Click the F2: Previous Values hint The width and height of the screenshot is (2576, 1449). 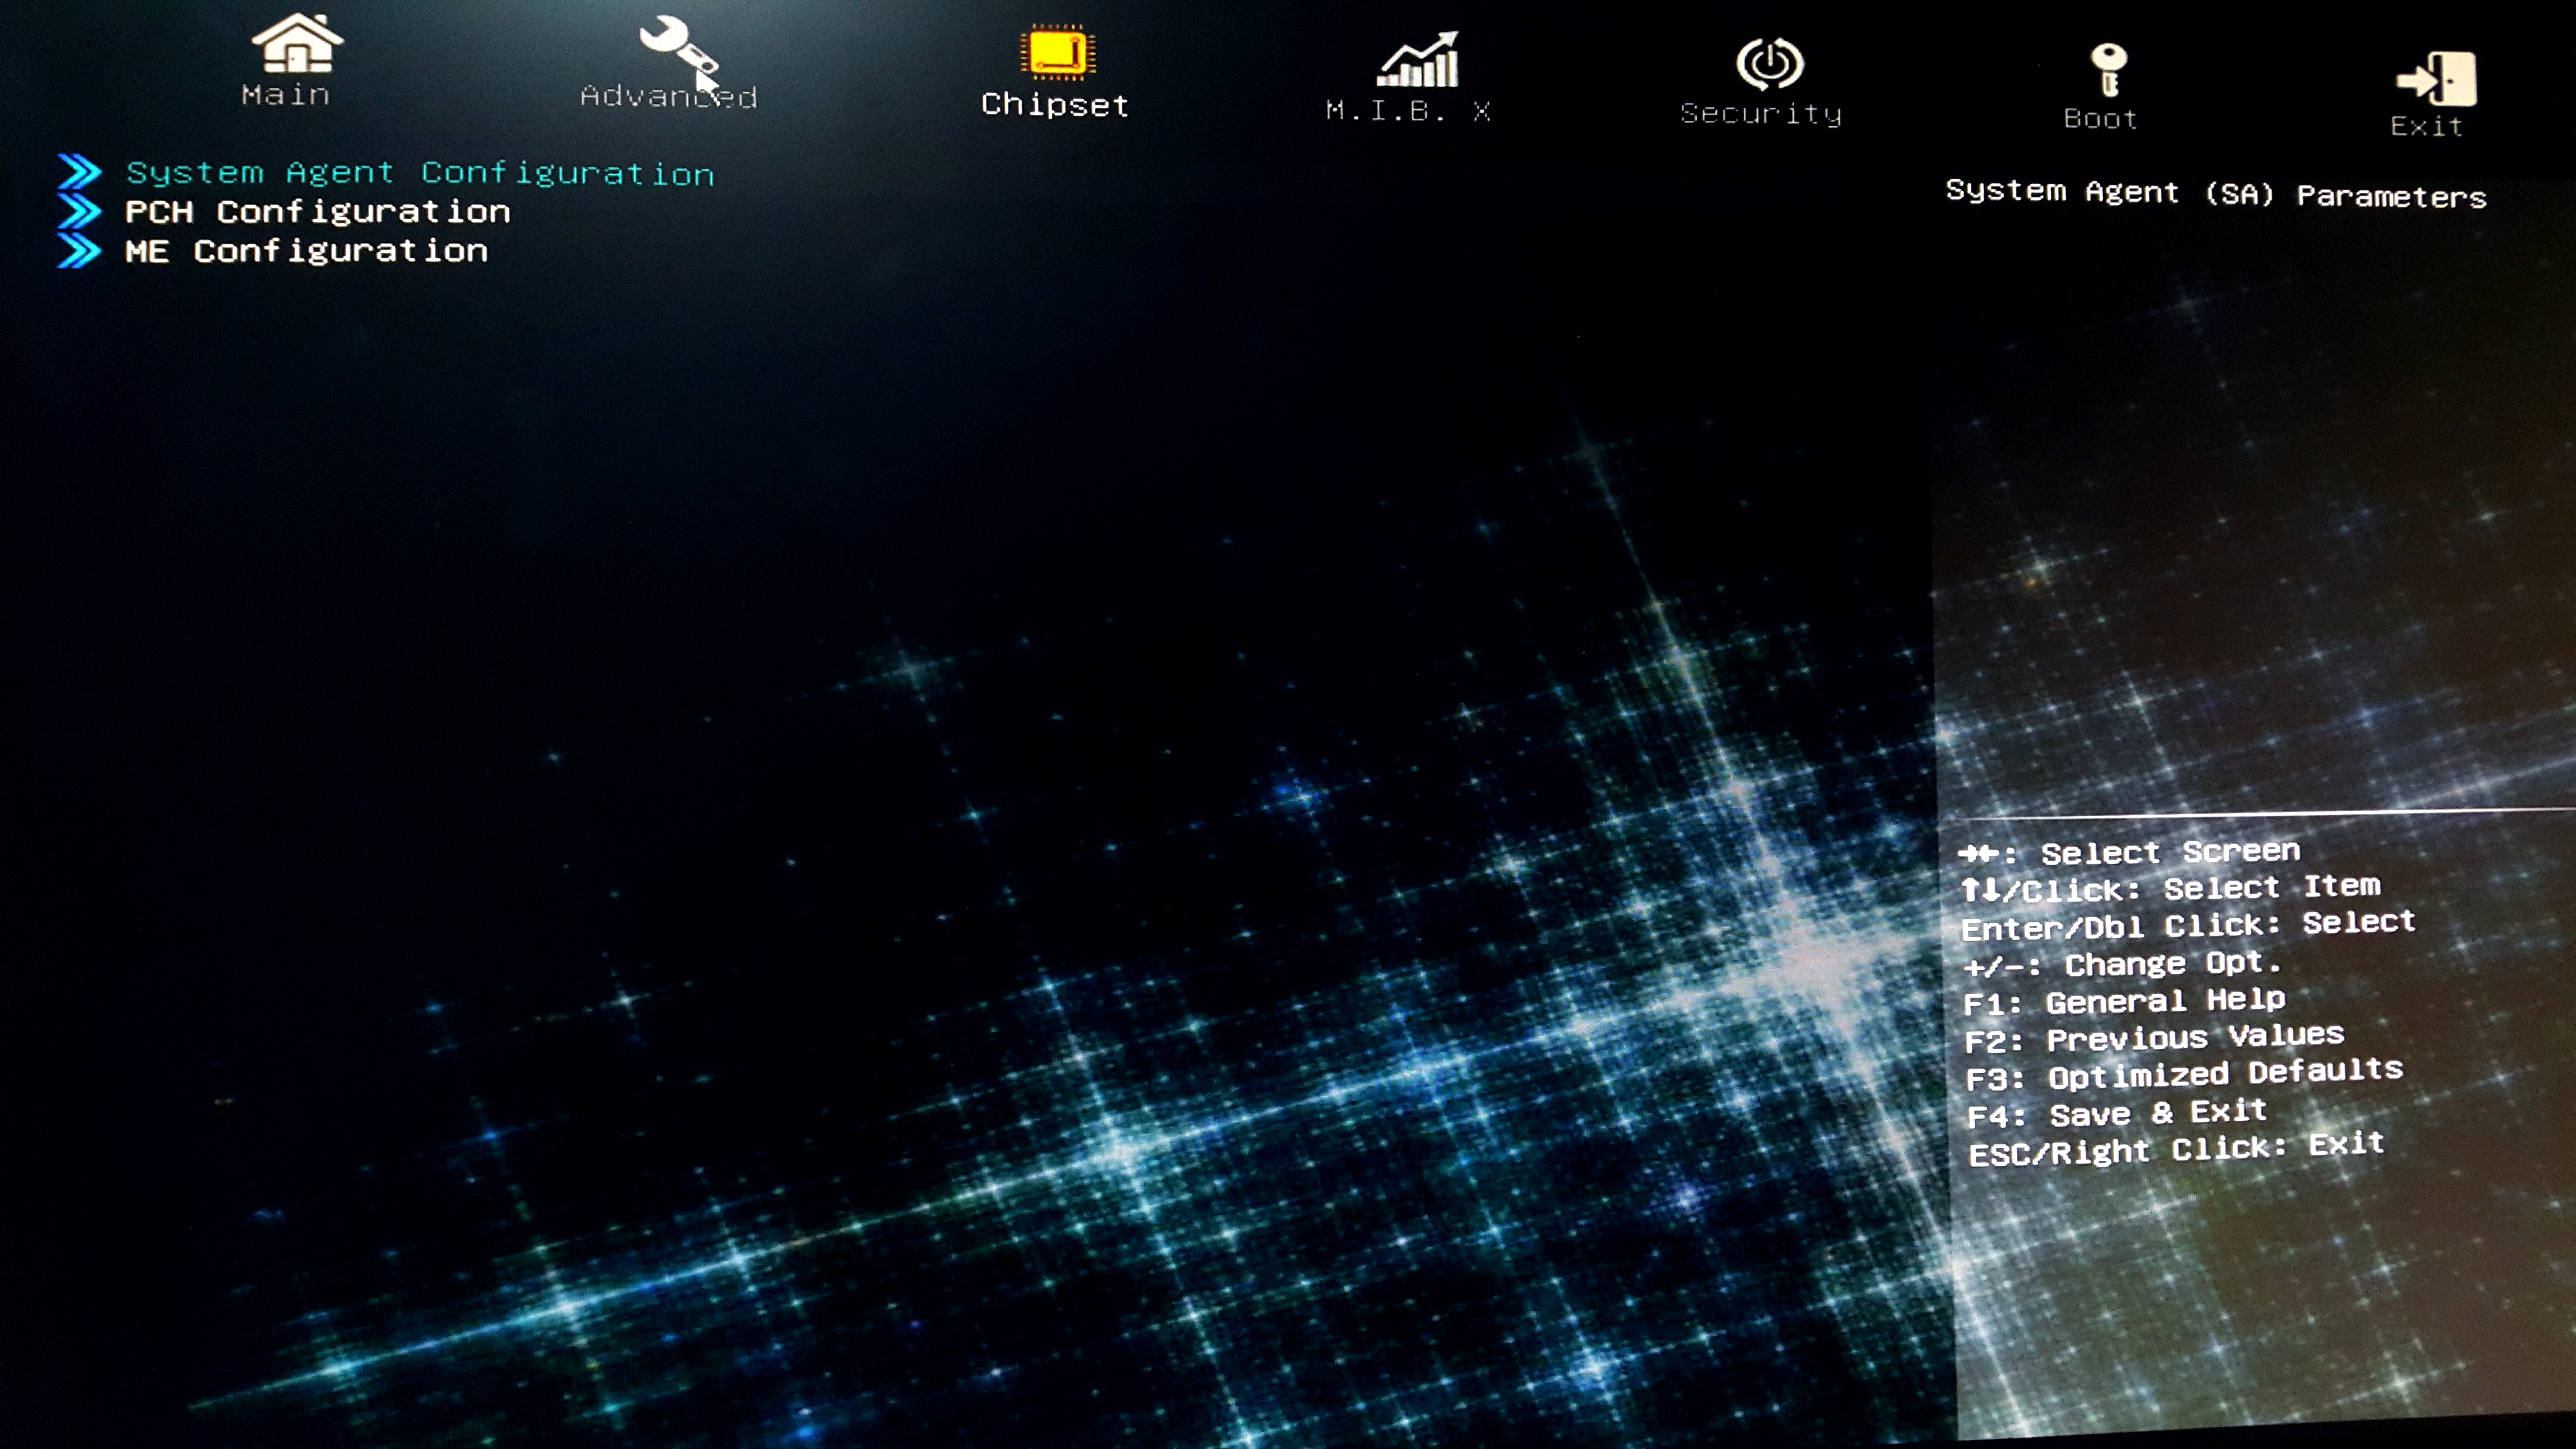[2154, 1038]
